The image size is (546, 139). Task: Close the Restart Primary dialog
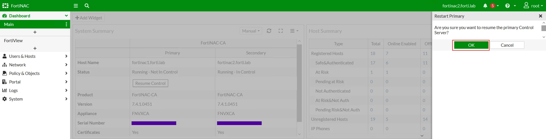tap(540, 16)
